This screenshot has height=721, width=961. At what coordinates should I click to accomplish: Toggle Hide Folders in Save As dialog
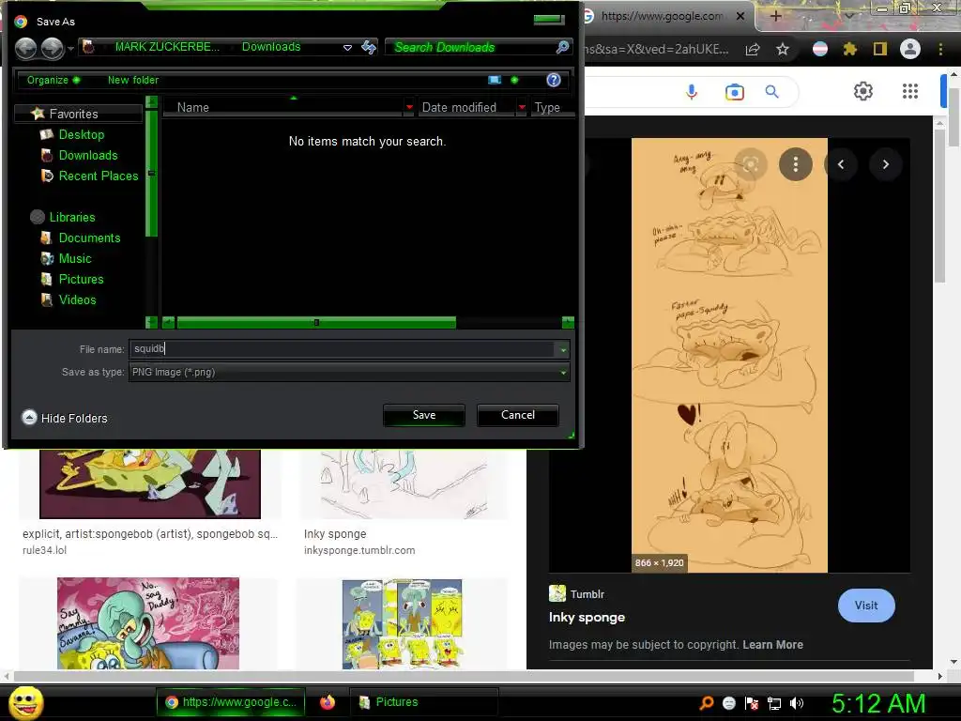click(x=65, y=418)
